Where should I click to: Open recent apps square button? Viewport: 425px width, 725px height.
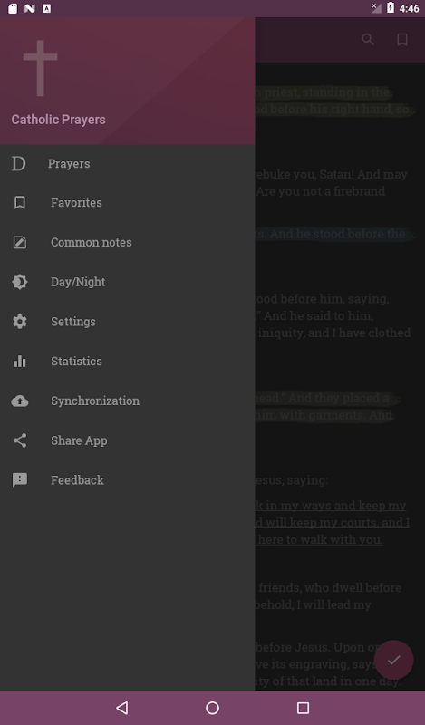(x=303, y=708)
